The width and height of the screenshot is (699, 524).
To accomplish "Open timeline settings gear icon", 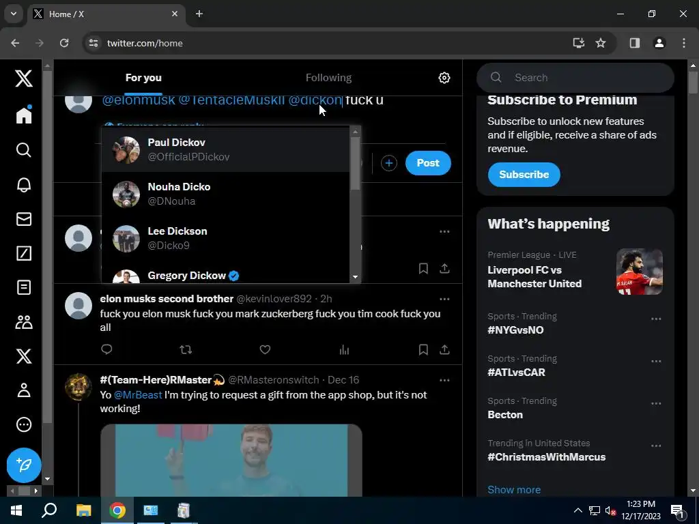I will click(444, 78).
